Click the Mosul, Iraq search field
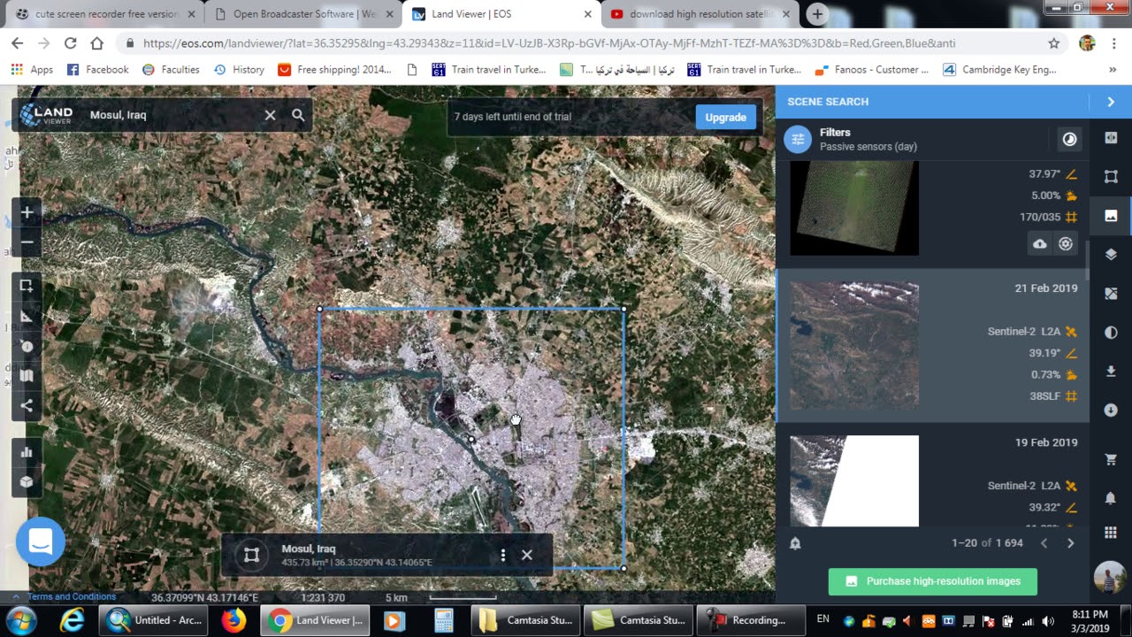 (x=172, y=115)
